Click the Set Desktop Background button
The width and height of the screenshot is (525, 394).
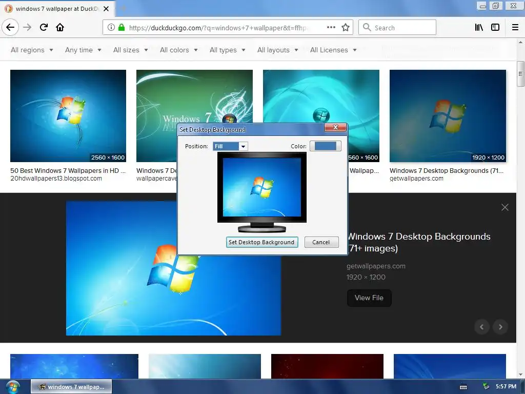point(262,242)
